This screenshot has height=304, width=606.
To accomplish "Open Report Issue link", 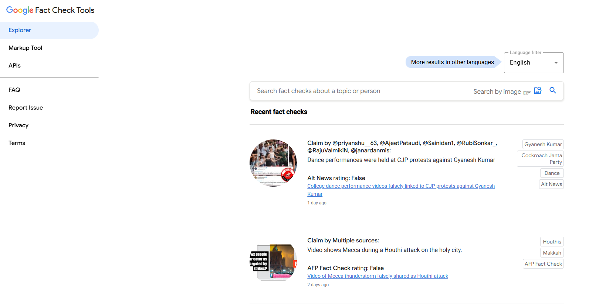I will tap(26, 108).
